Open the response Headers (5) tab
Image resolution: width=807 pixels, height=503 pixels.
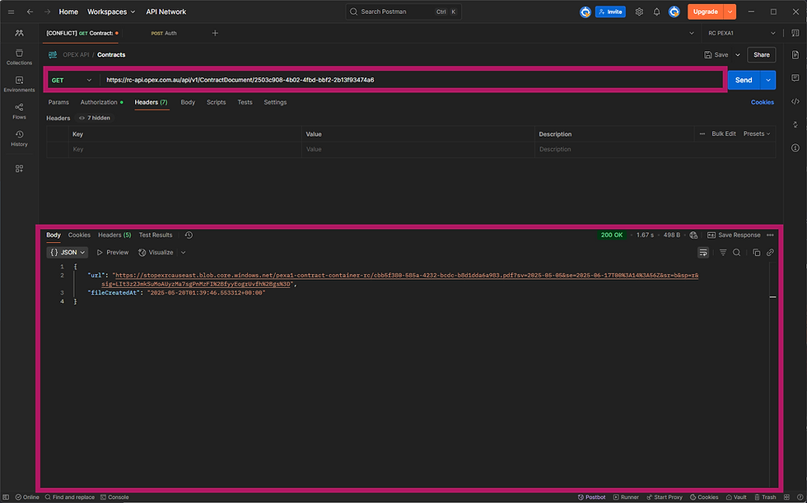coord(114,235)
